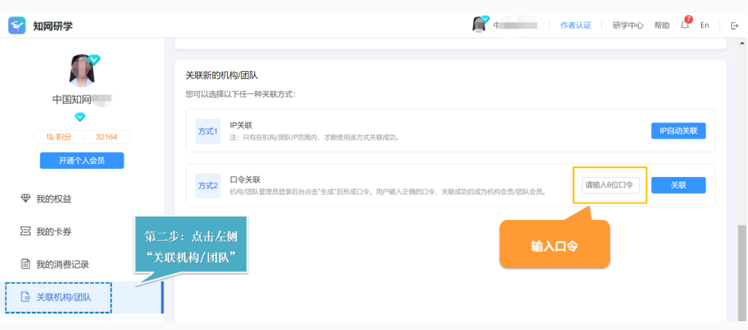Click the 我的卡券 ticket icon
This screenshot has width=748, height=330.
(x=26, y=232)
